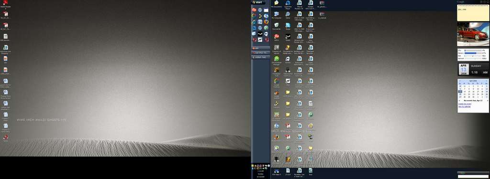Image resolution: width=490 pixels, height=179 pixels.
Task: Click the View my calendar link
Action: [x=464, y=106]
